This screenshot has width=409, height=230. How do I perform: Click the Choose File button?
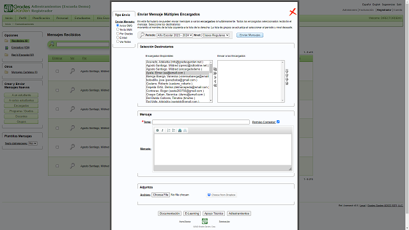160,195
